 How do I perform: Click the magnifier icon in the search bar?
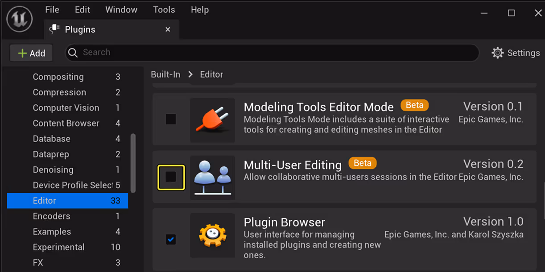(73, 53)
